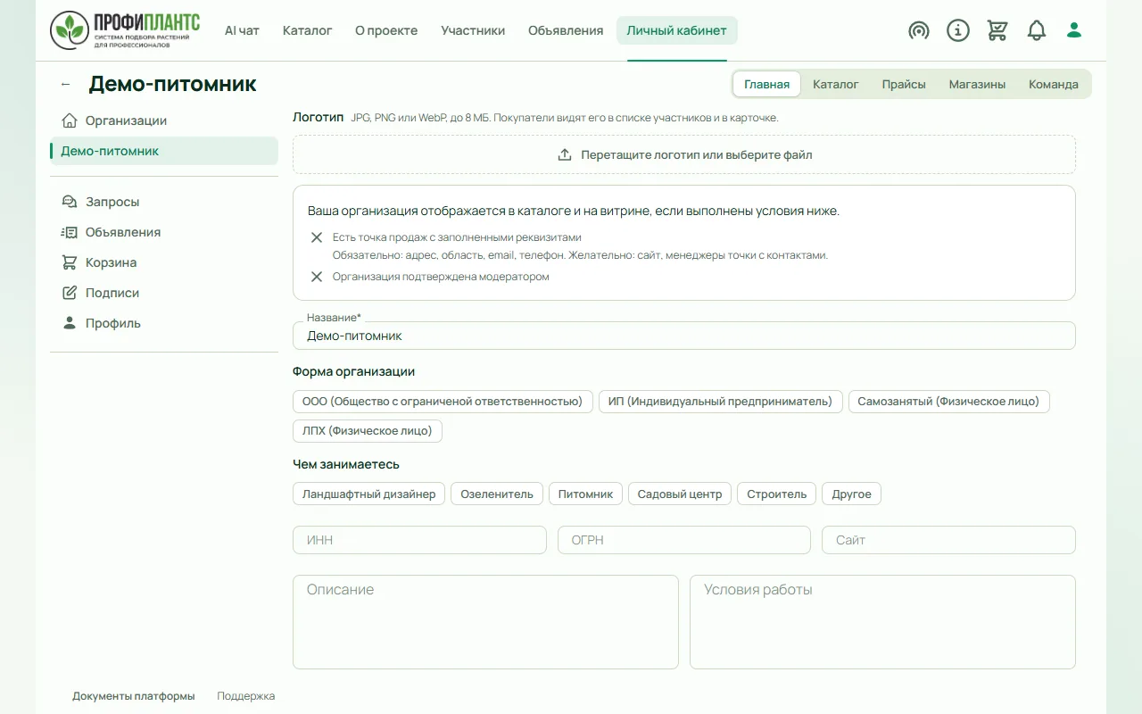The image size is (1142, 714).
Task: Switch to the Команда tab
Action: point(1054,84)
